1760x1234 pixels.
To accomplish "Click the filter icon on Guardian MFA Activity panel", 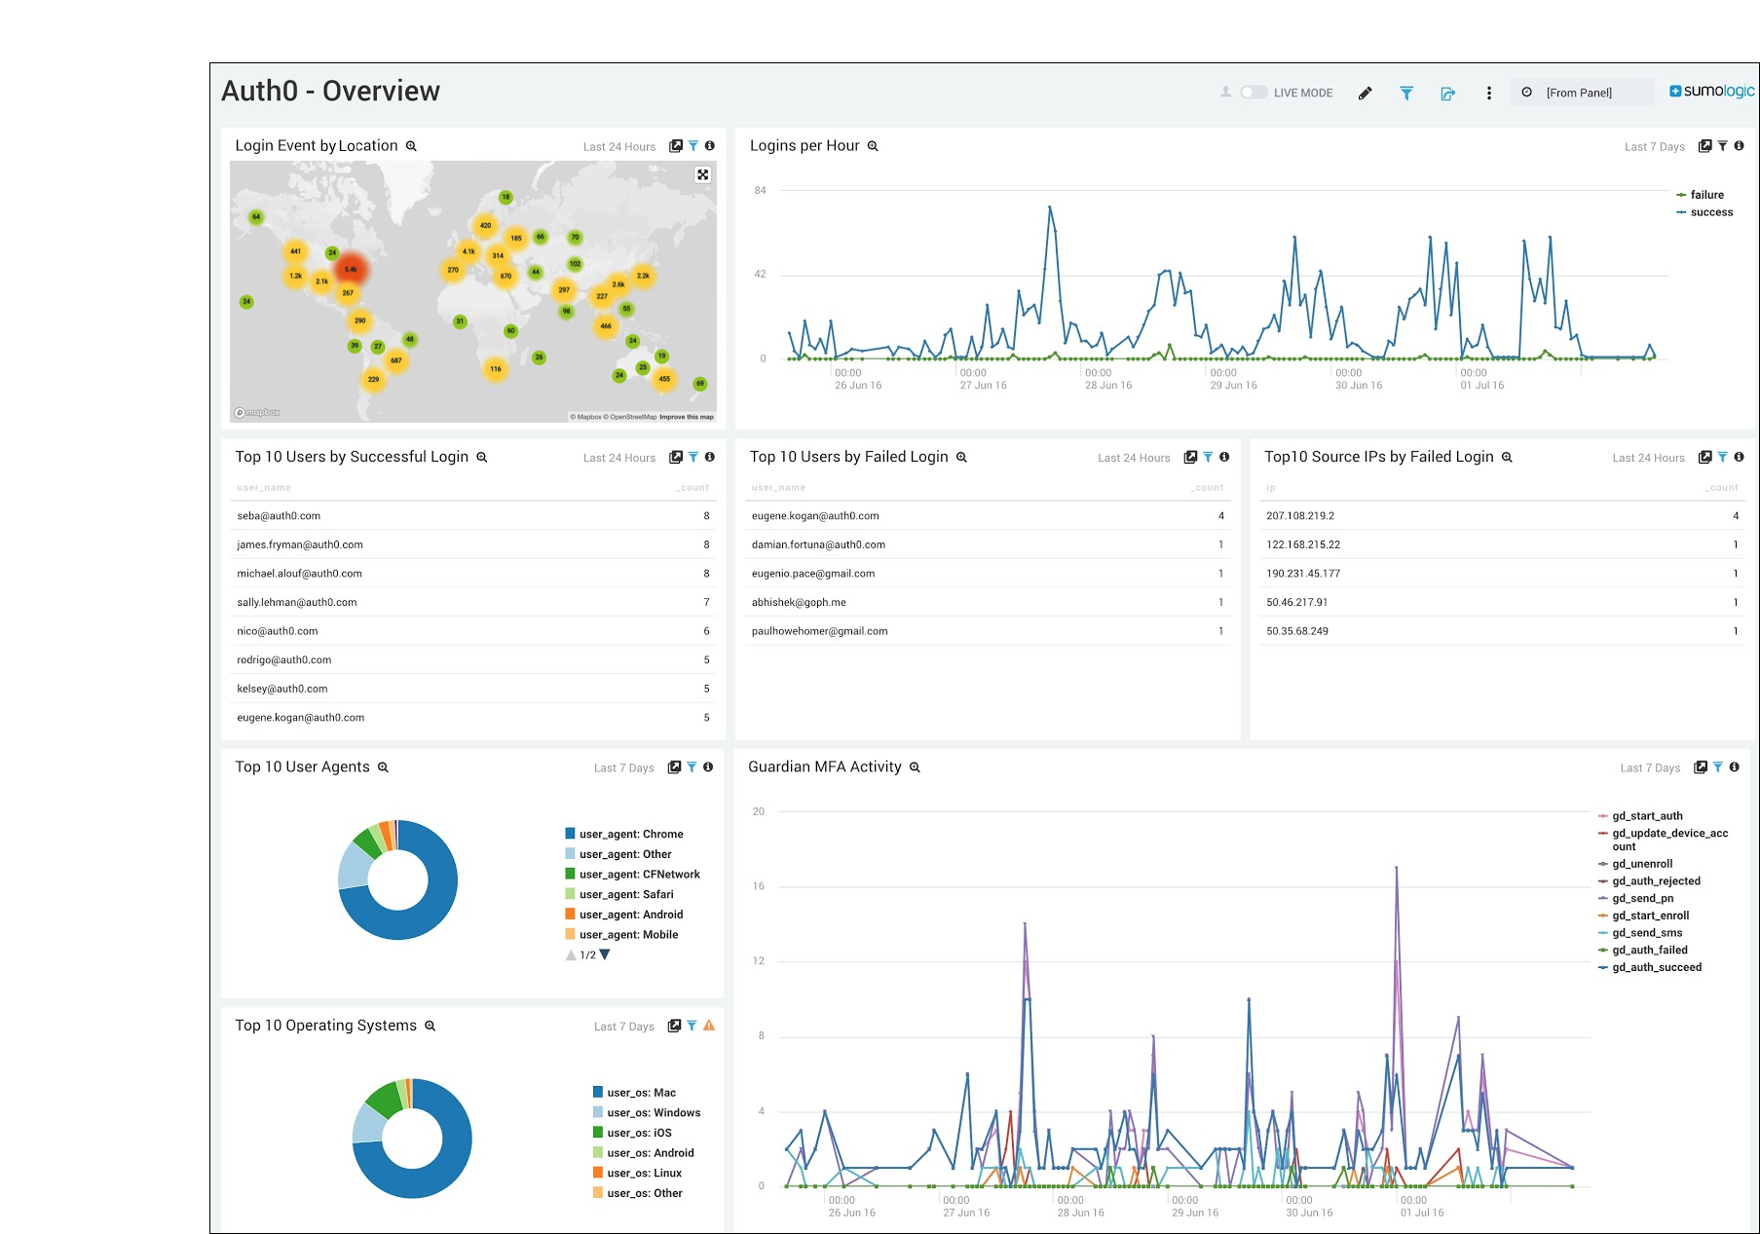I will tap(1717, 767).
